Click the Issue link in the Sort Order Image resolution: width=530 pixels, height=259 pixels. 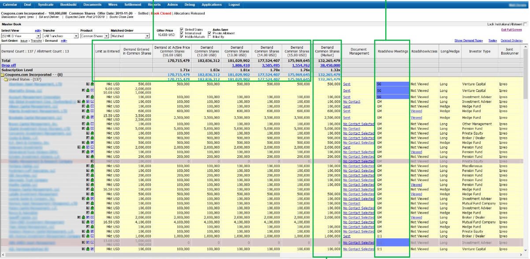coord(24,40)
